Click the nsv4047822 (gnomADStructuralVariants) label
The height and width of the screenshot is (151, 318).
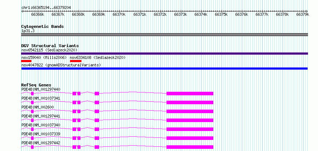click(x=61, y=65)
